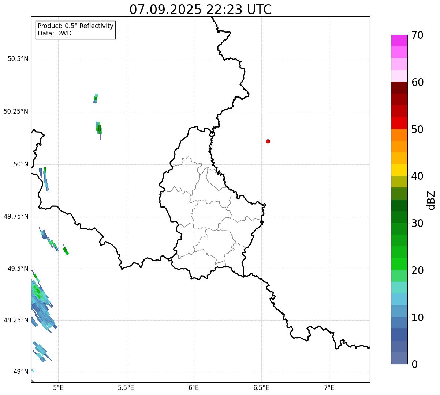The height and width of the screenshot is (395, 440).
Task: Click the 49.25°N latitude label
Action: 16,320
